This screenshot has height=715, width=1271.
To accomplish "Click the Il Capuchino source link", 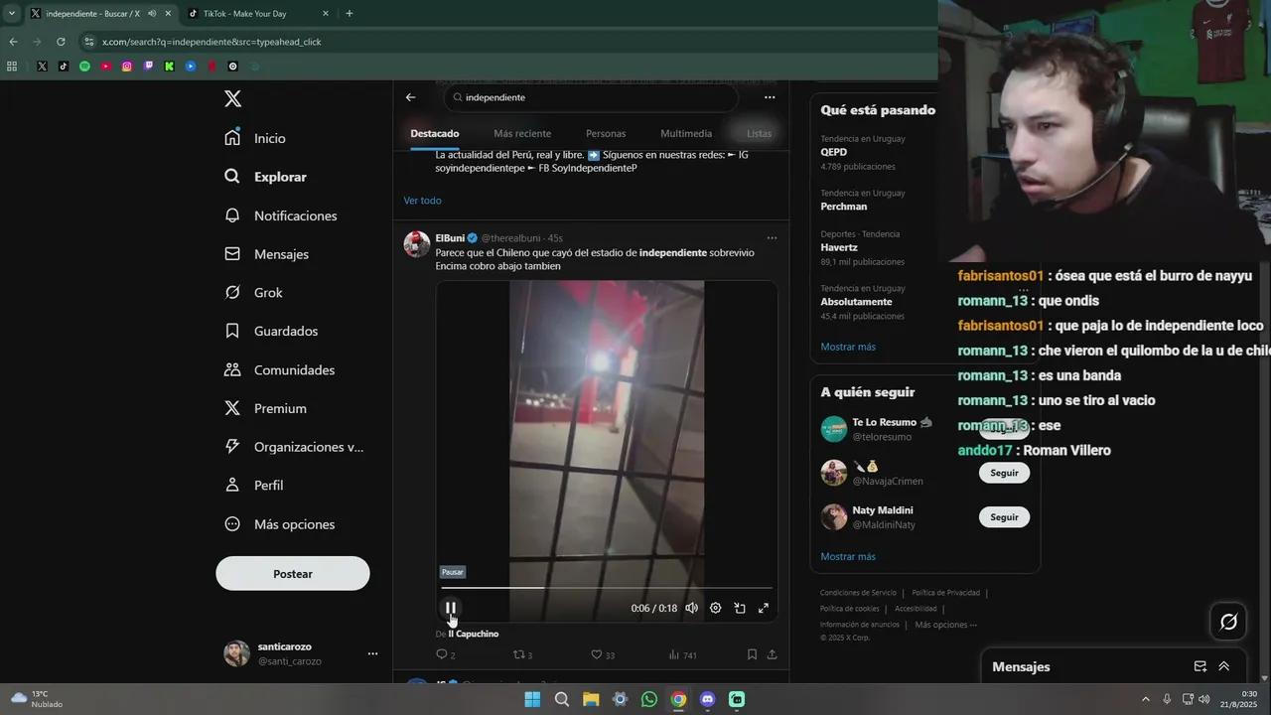I will [474, 634].
